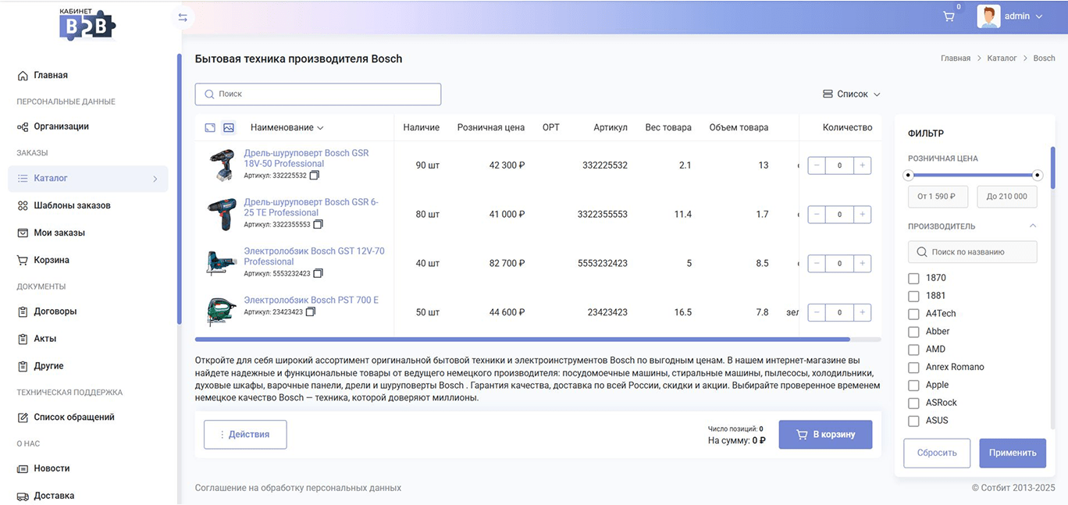Image resolution: width=1068 pixels, height=505 pixels.
Task: Expand the Каталог sidebar submenu arrow
Action: coord(155,179)
